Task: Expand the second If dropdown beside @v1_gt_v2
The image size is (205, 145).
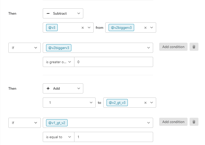Action: [25, 123]
